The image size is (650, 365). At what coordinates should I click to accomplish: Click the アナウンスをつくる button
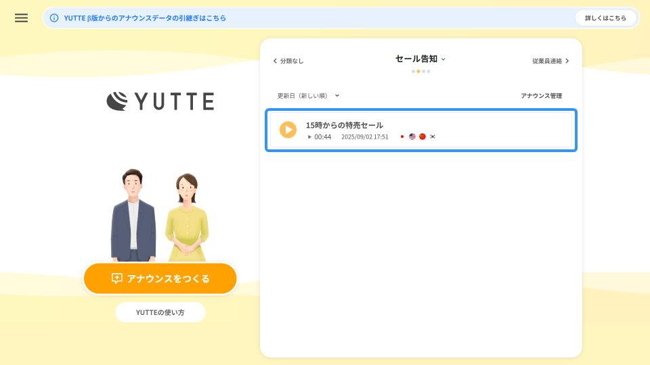tap(160, 278)
